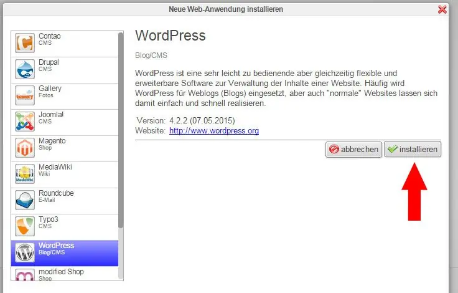Select the Gallery list entry name

(50, 89)
